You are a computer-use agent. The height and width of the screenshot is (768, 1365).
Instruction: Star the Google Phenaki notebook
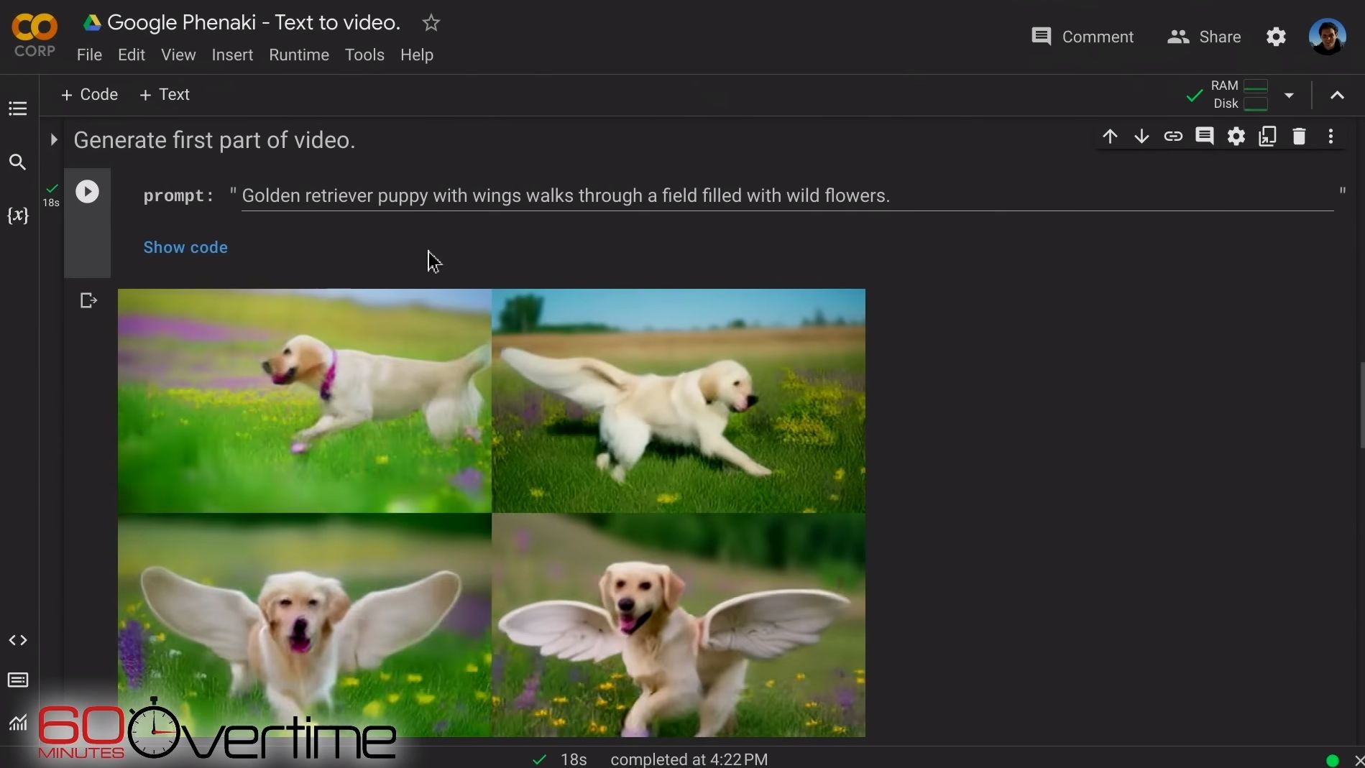(431, 23)
